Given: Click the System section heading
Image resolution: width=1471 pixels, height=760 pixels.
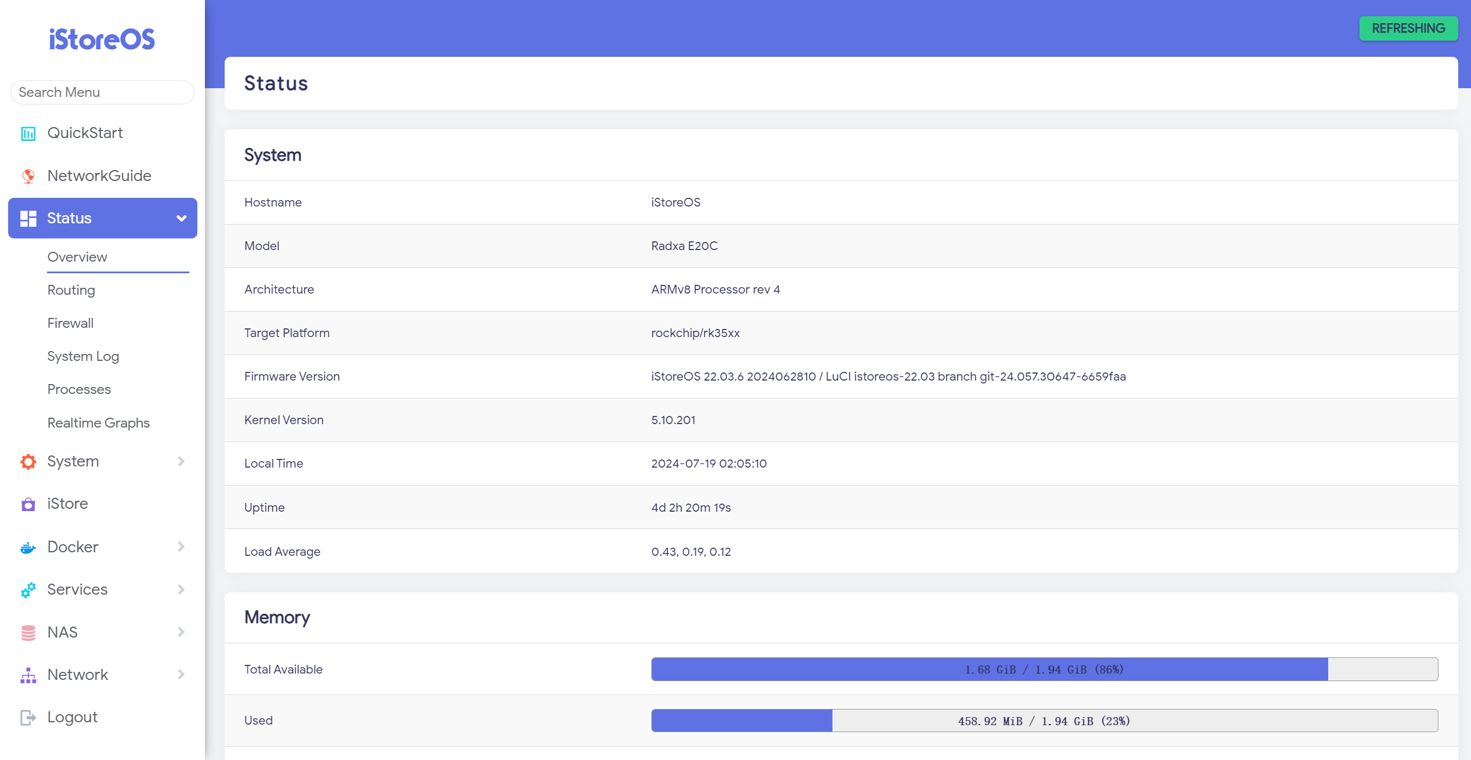Looking at the screenshot, I should point(273,155).
